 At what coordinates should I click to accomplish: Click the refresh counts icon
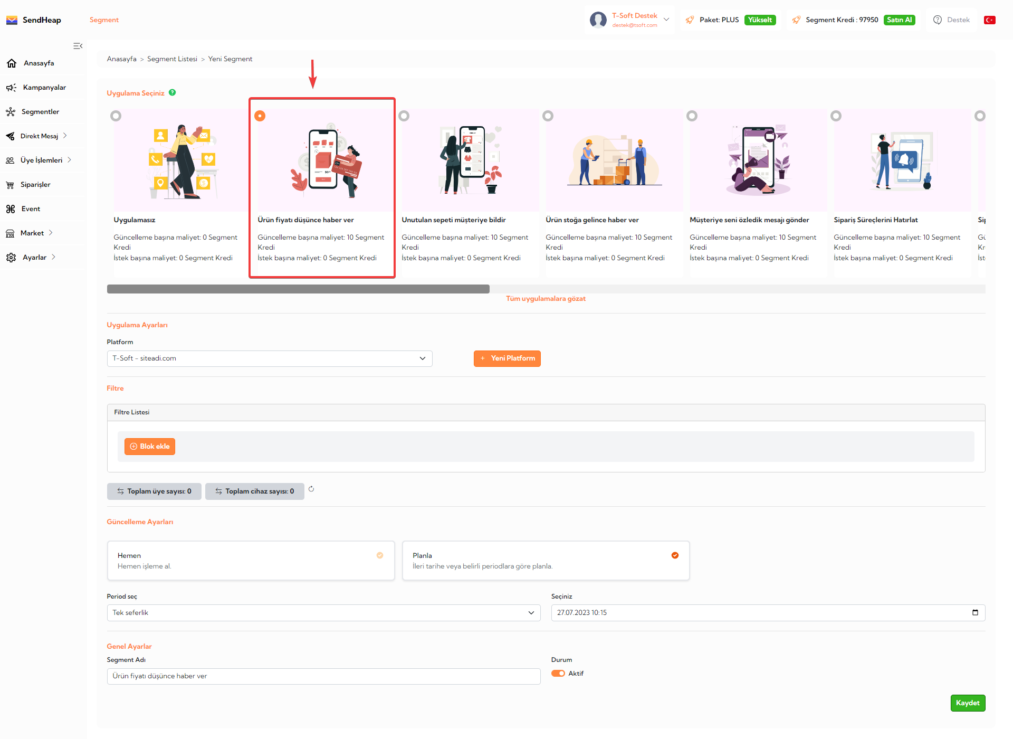(311, 489)
